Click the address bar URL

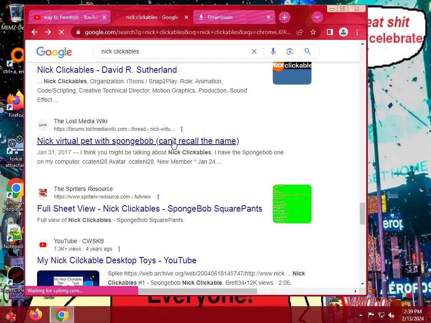click(x=188, y=32)
